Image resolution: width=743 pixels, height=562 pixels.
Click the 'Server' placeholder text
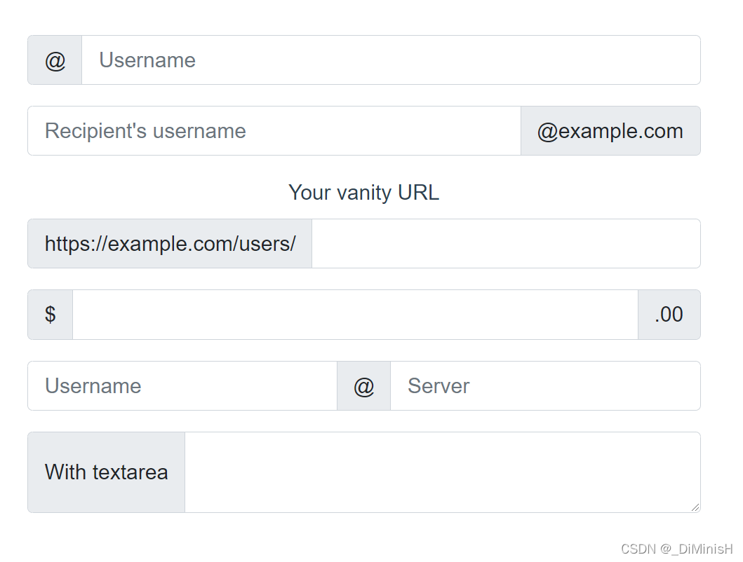[x=439, y=386]
